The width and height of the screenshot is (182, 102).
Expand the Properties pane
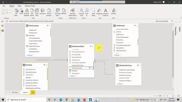point(176,22)
